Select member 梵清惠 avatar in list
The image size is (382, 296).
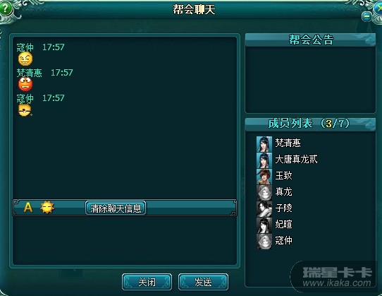264,144
